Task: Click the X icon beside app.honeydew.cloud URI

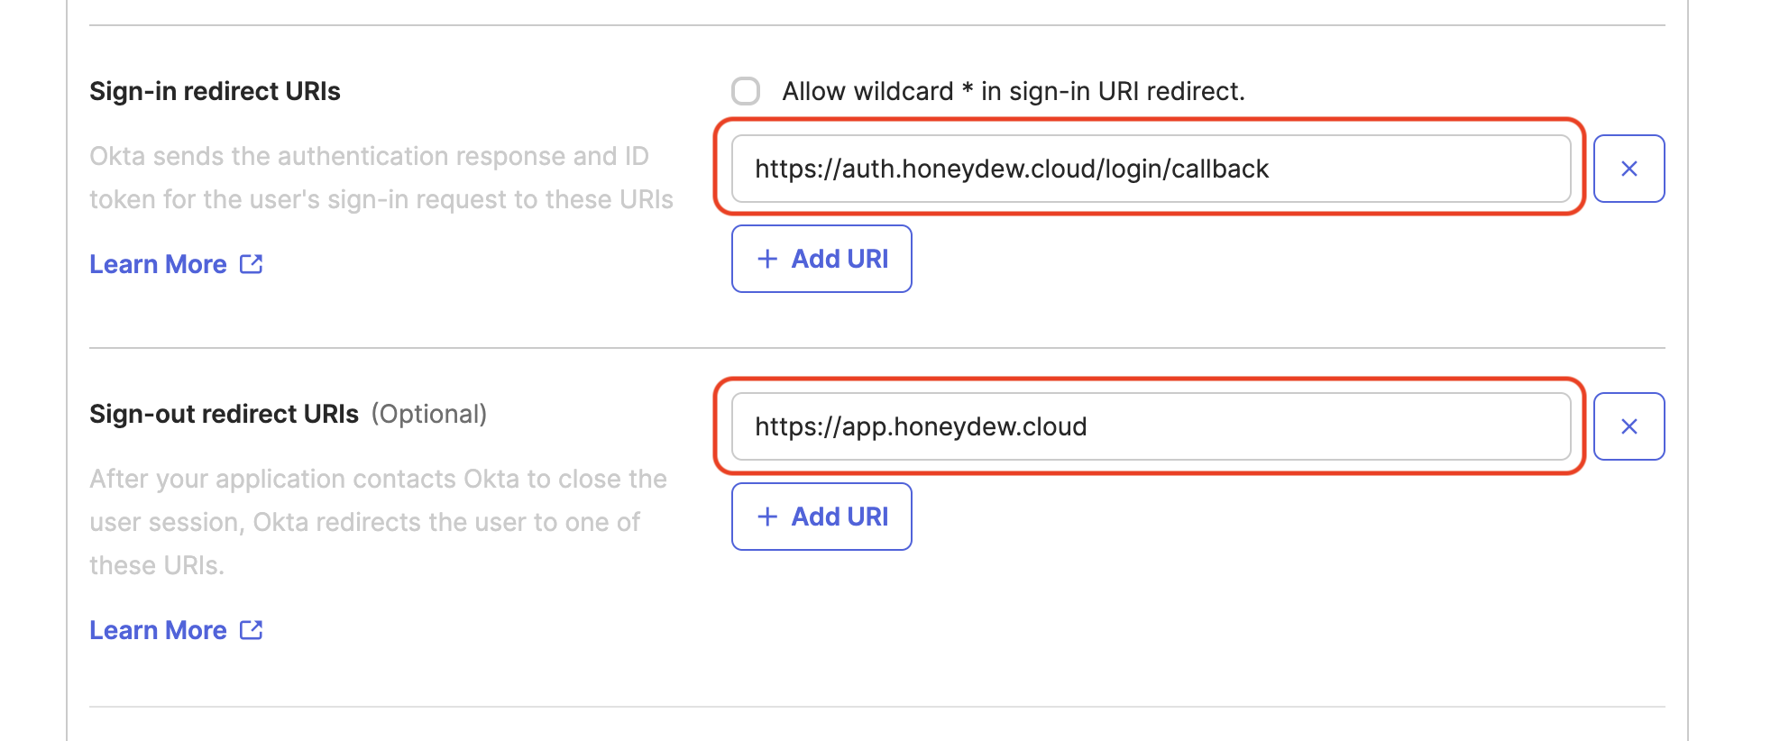Action: point(1629,425)
